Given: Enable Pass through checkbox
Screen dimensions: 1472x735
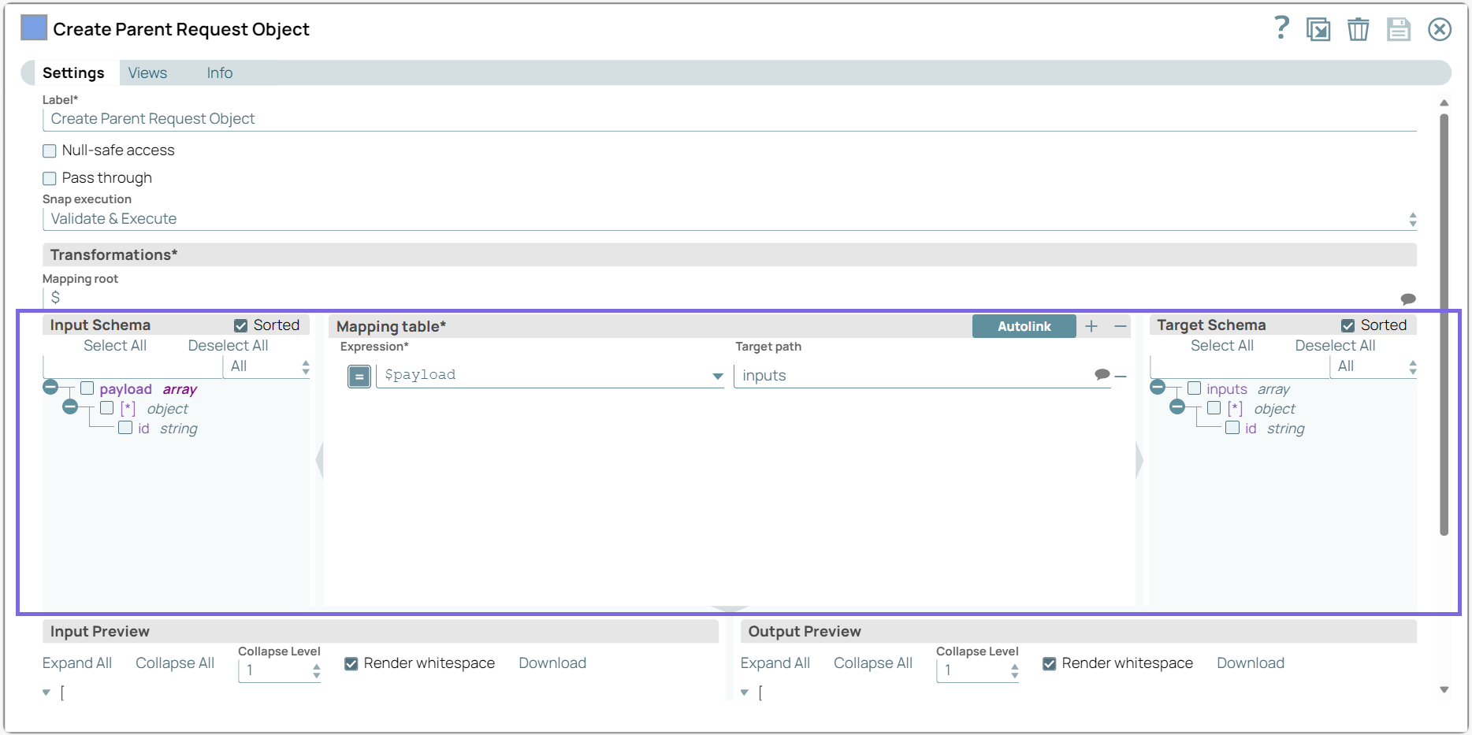Looking at the screenshot, I should (x=50, y=178).
